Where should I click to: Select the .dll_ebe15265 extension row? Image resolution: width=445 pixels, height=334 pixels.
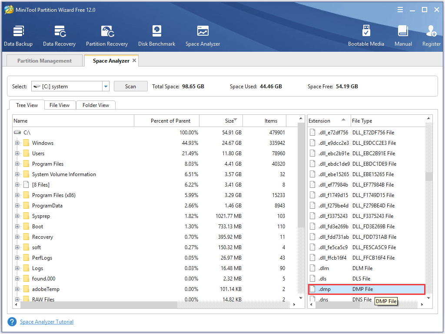pos(367,174)
